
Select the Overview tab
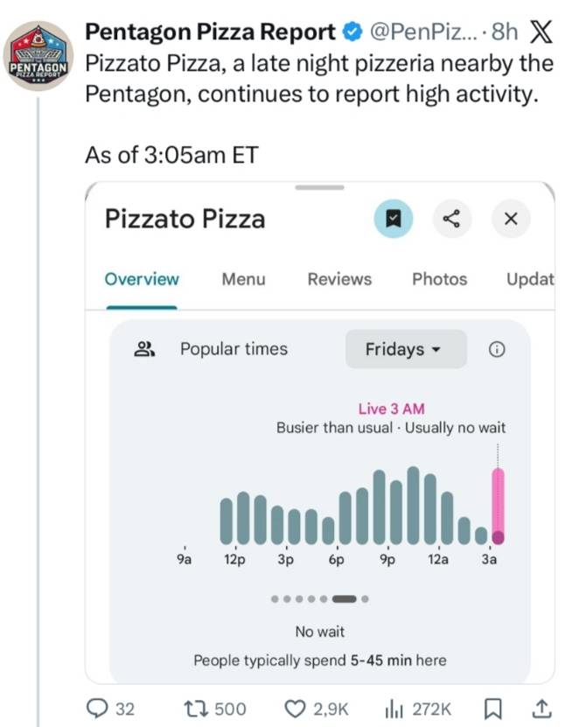(142, 279)
